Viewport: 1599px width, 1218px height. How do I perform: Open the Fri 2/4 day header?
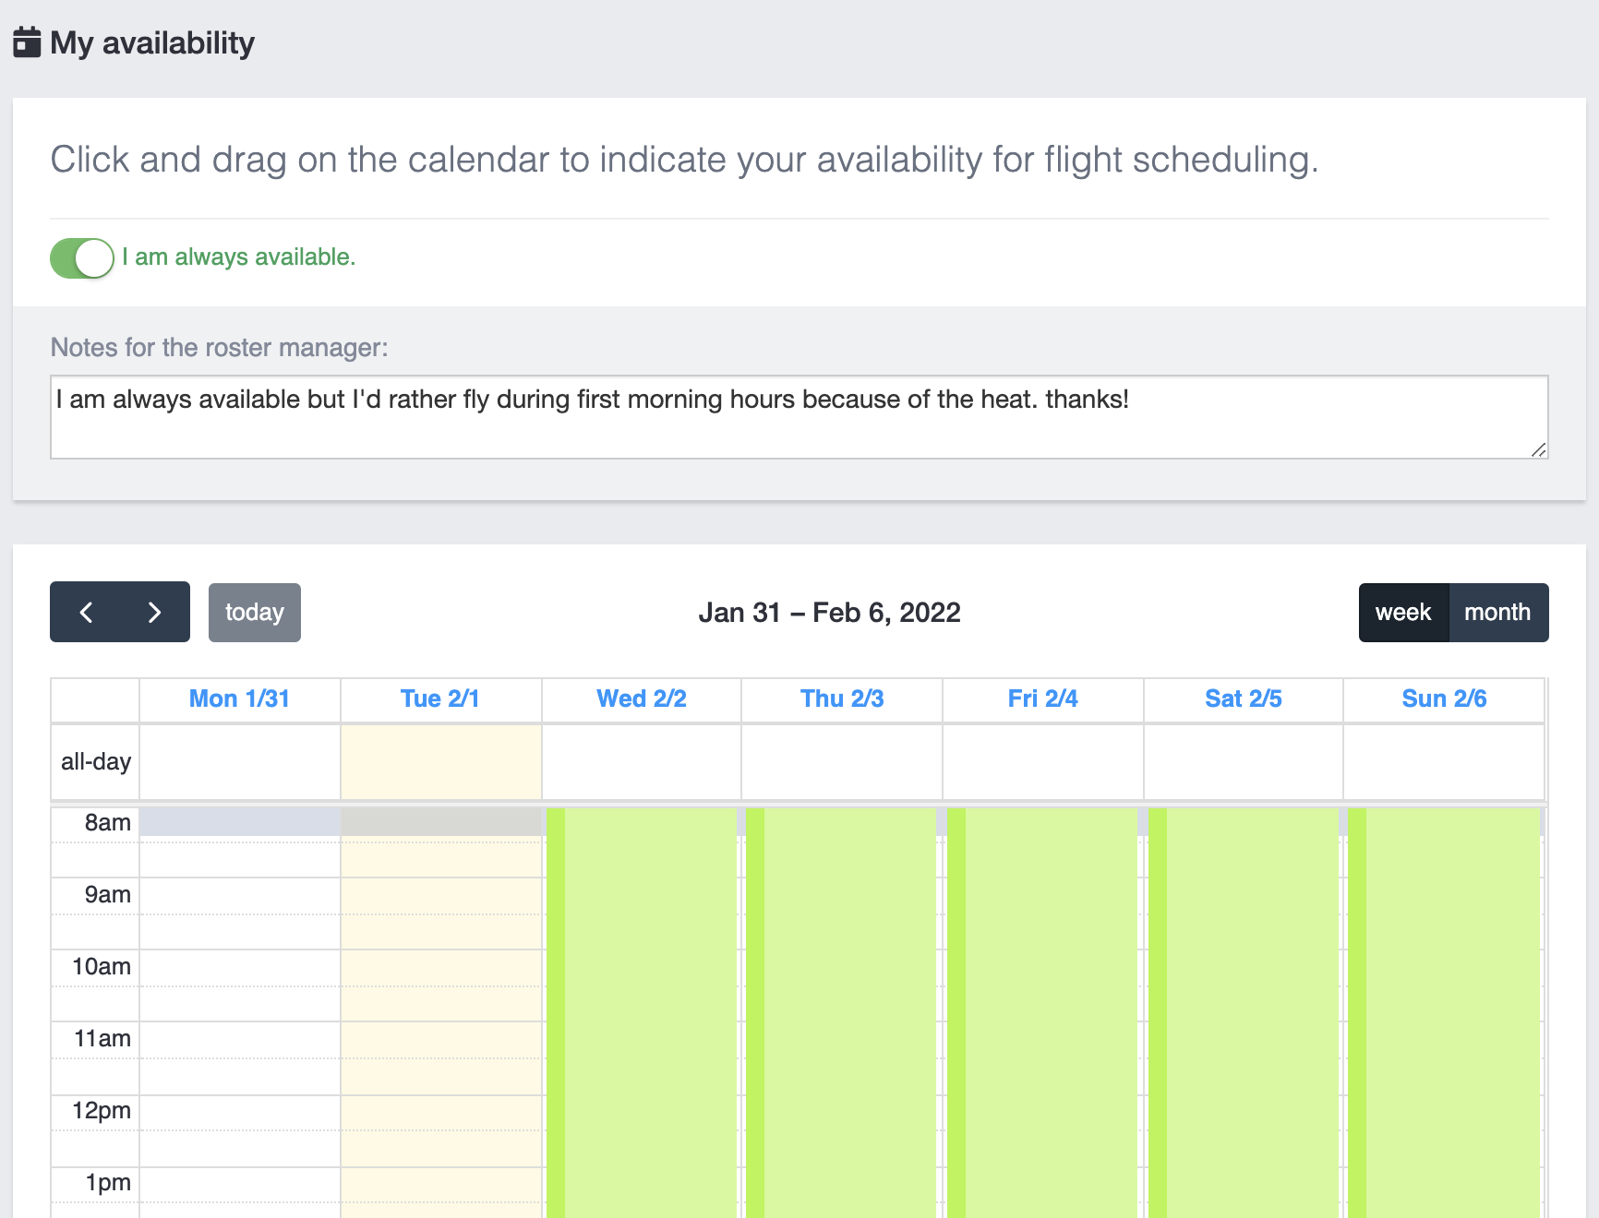[1042, 699]
